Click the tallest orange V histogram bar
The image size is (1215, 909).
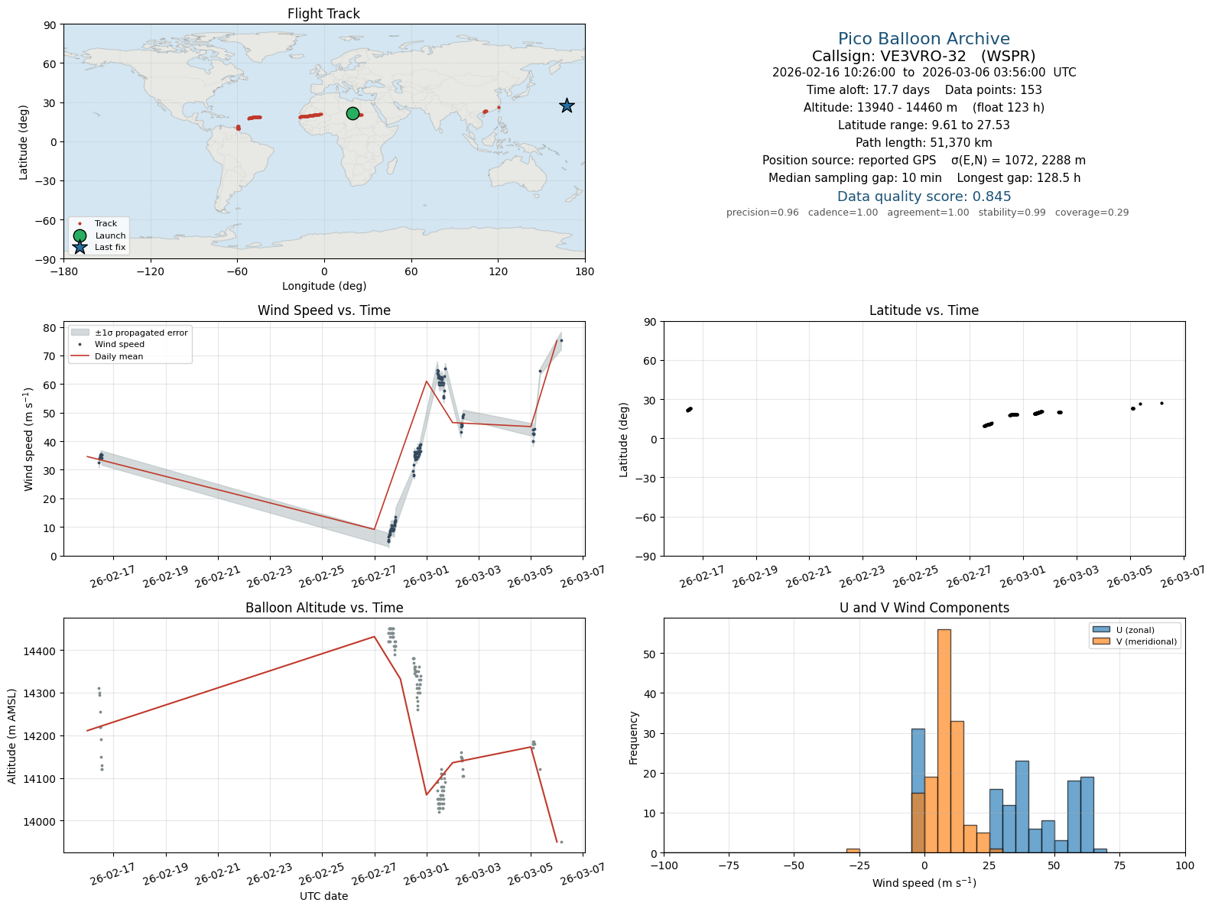(944, 741)
